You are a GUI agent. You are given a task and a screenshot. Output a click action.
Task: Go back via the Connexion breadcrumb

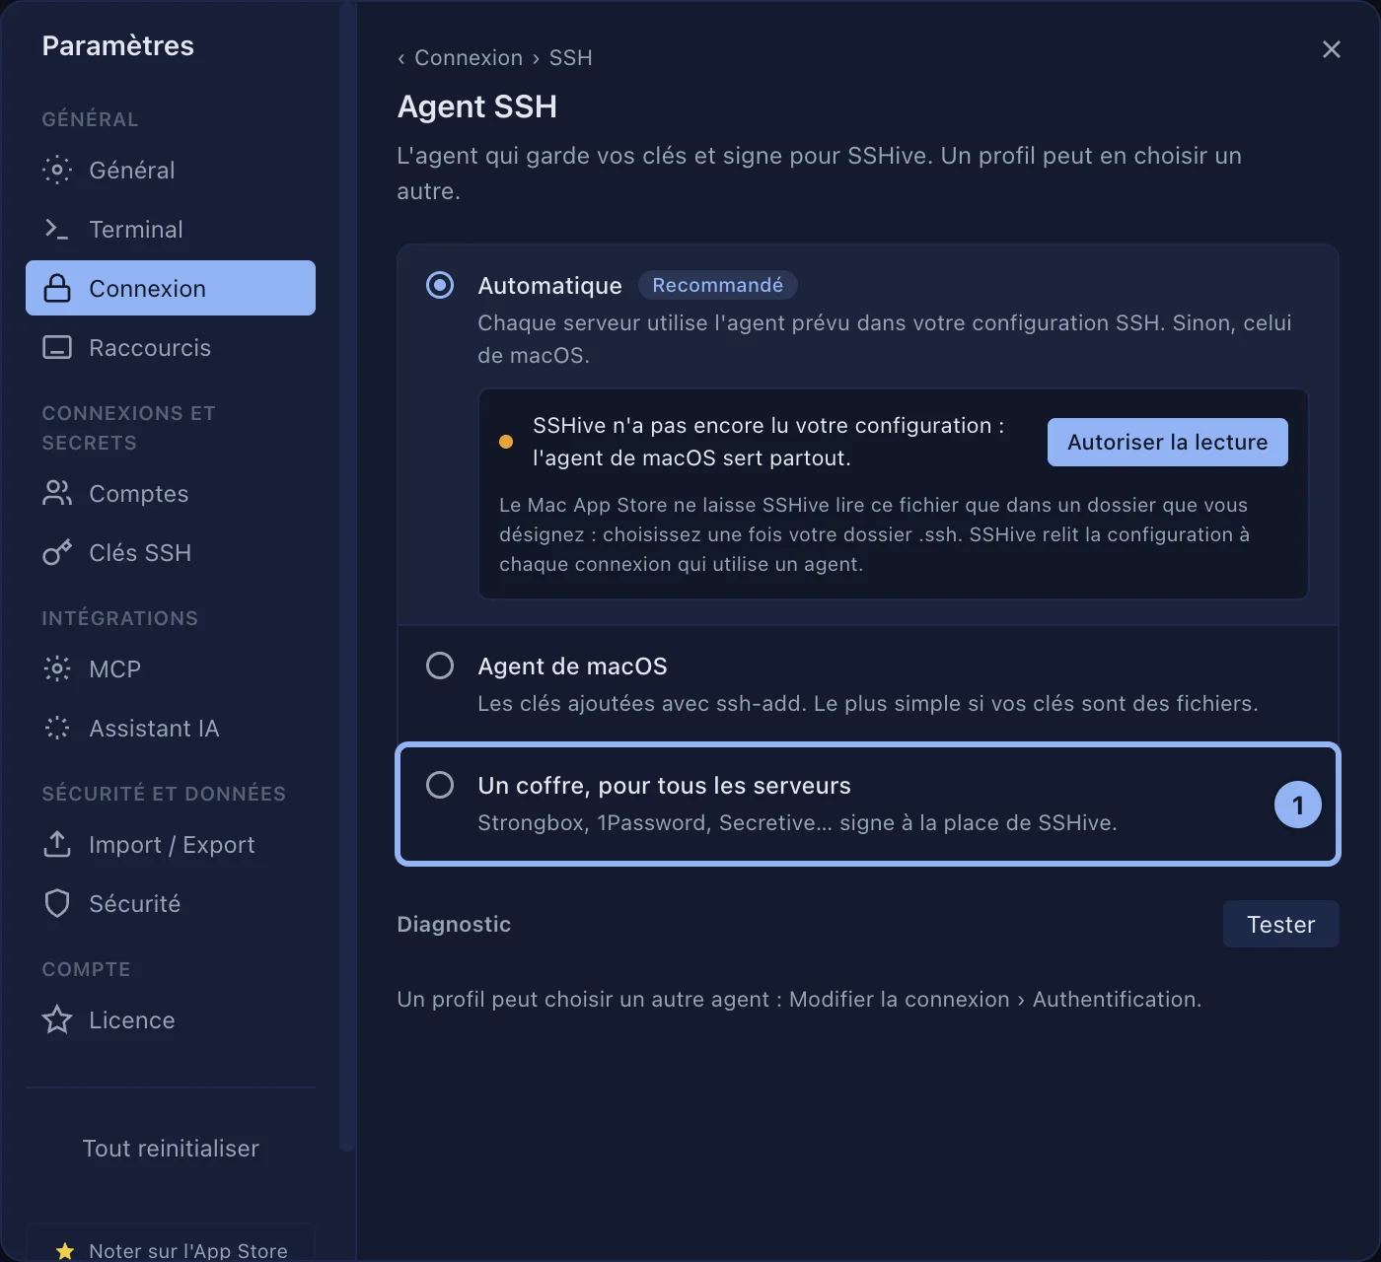click(469, 57)
